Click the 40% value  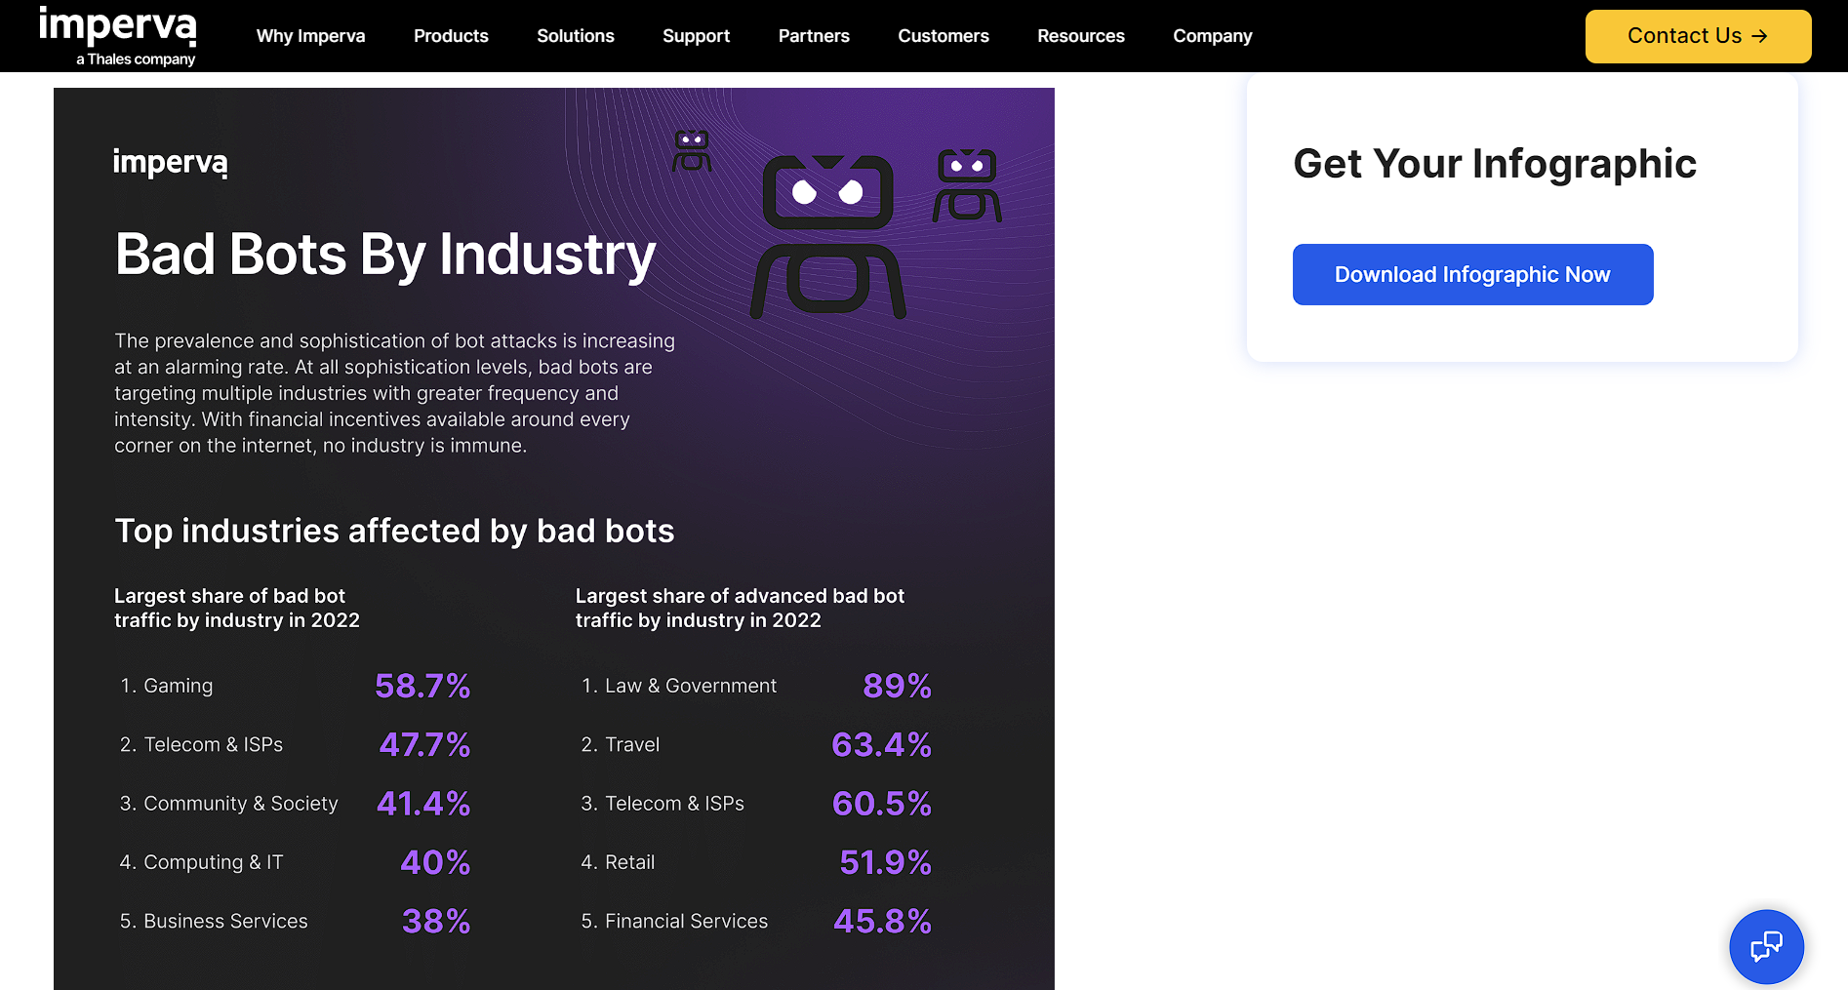[435, 862]
